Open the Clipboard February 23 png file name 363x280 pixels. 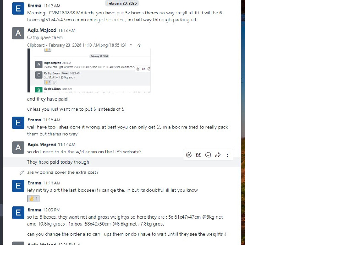[x=77, y=45]
